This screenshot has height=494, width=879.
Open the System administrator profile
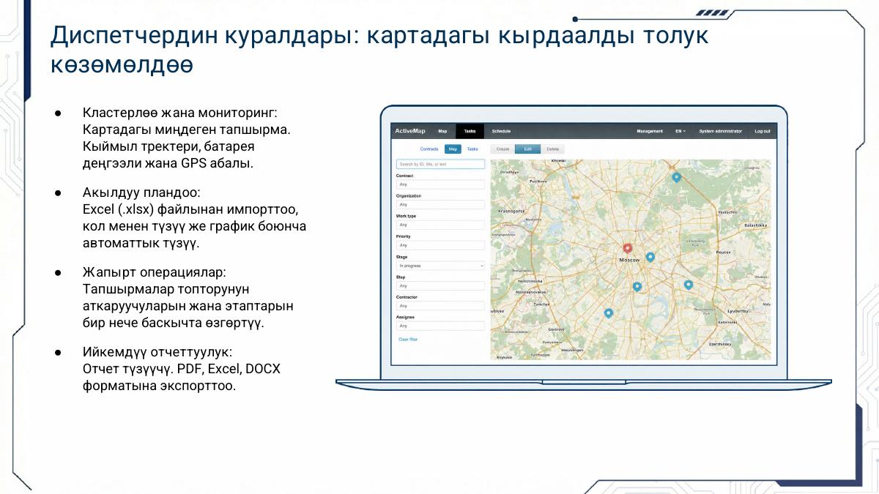[721, 131]
